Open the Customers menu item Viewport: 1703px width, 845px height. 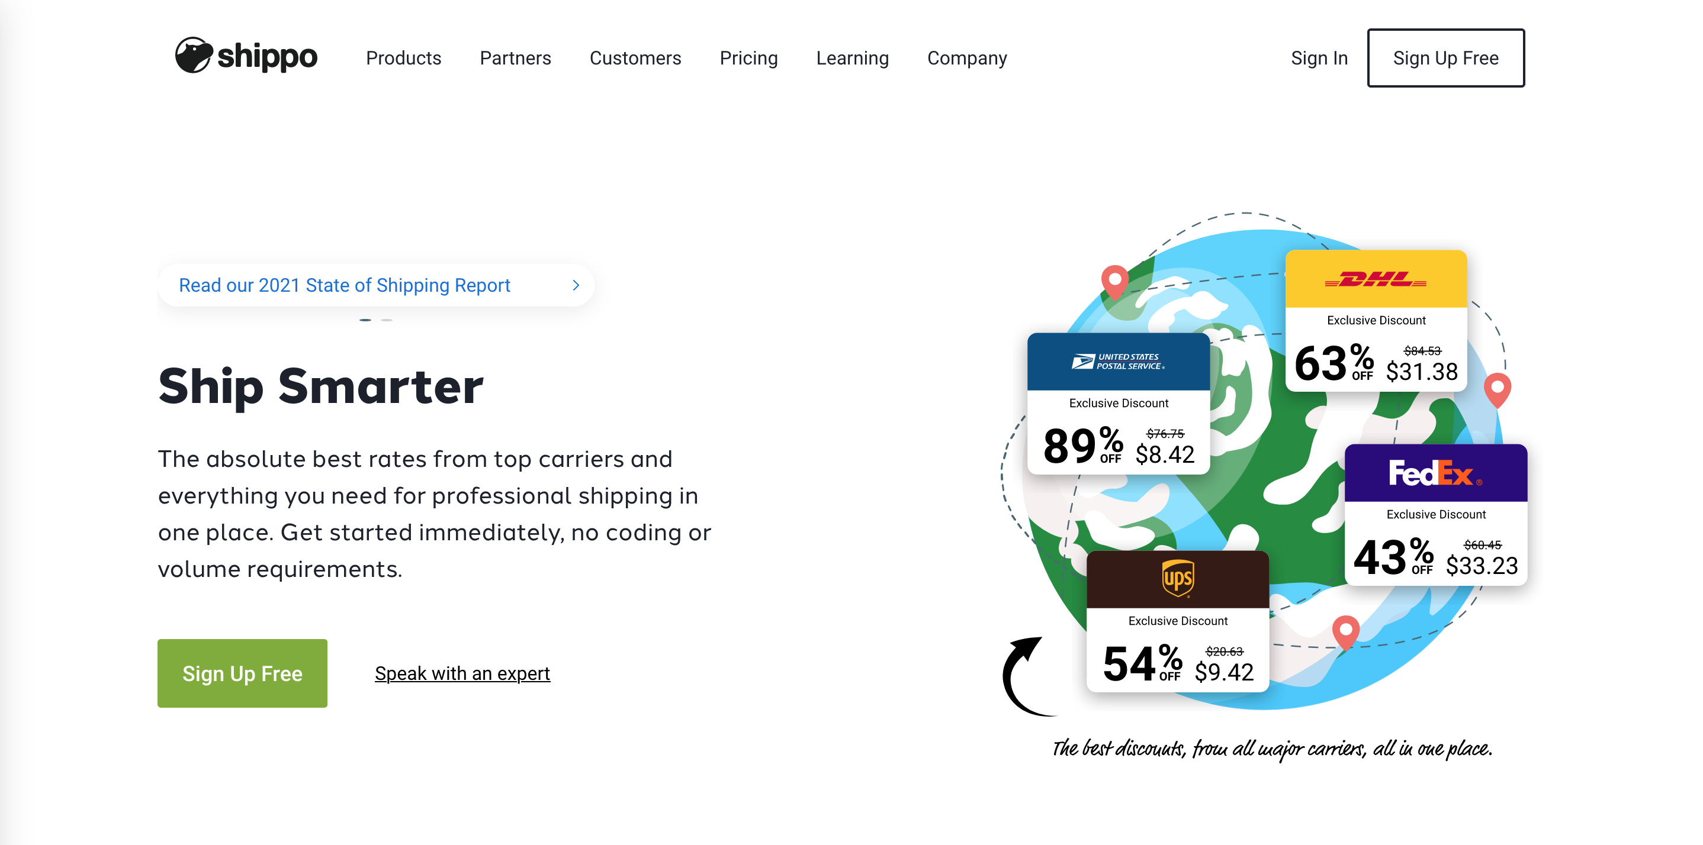pos(635,58)
